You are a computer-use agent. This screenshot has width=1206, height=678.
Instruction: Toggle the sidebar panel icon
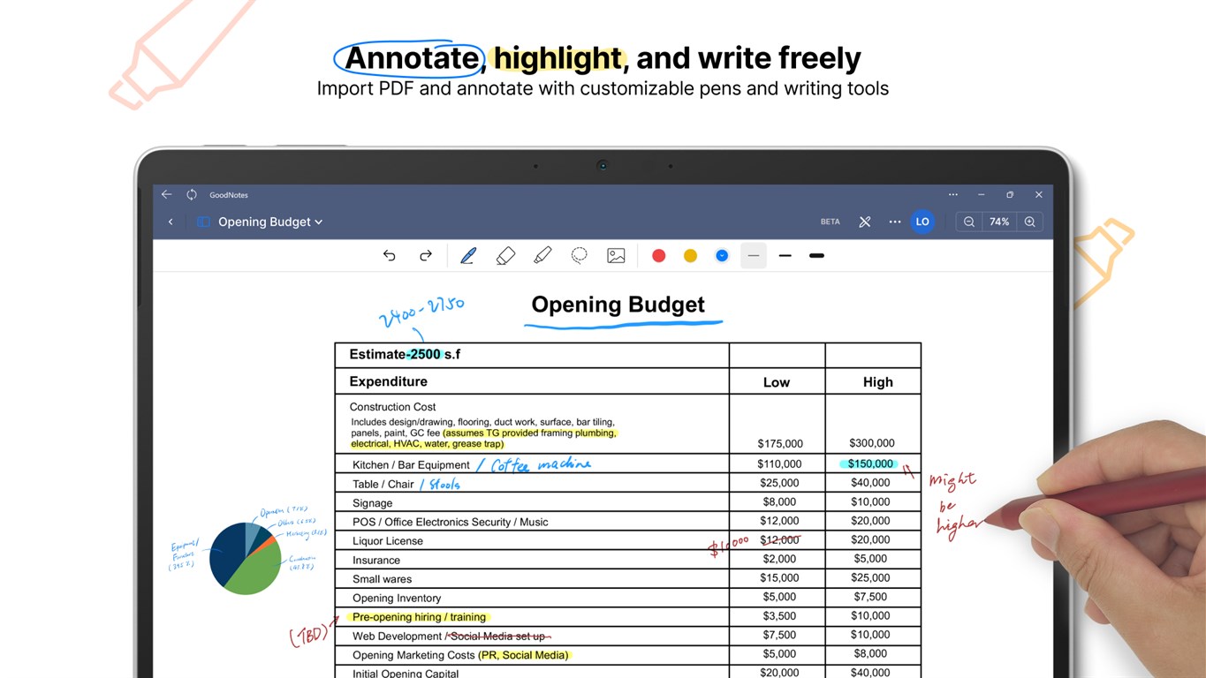(203, 222)
